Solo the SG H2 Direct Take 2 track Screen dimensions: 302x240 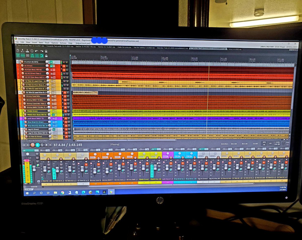67,74
